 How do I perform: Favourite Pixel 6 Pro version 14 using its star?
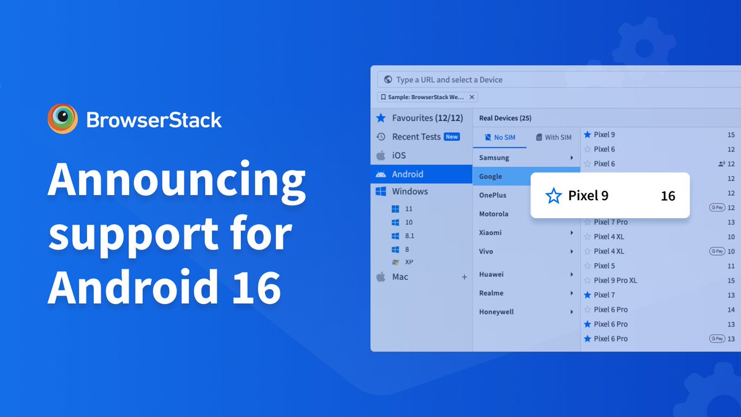(x=587, y=310)
